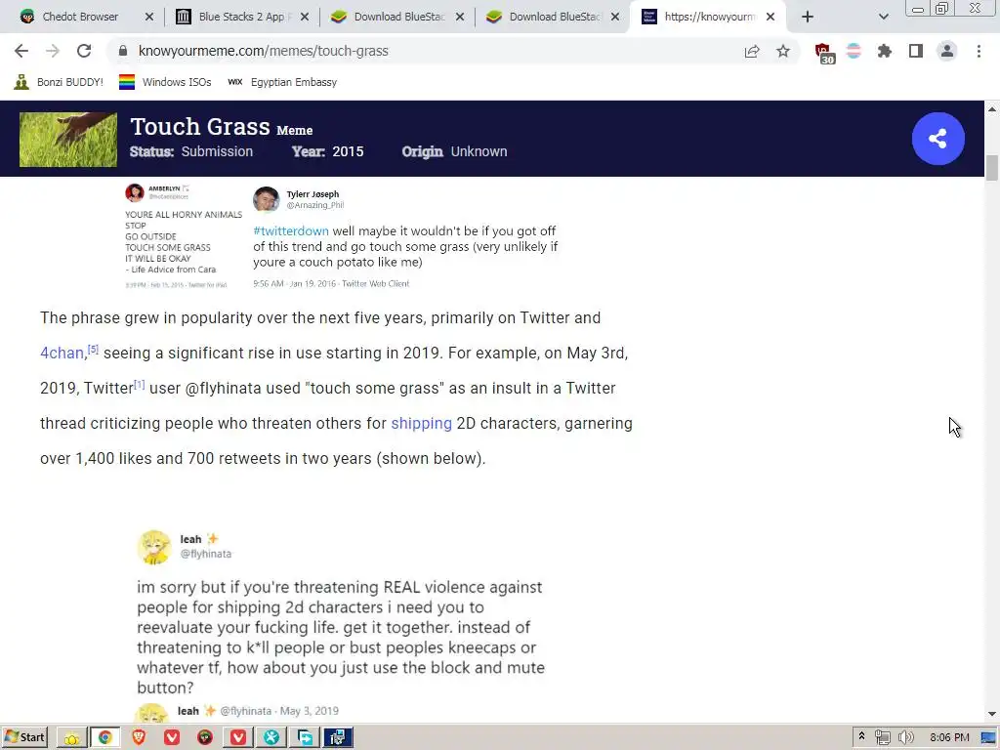Toggle the browser side panel
The width and height of the screenshot is (1000, 750).
tap(916, 51)
